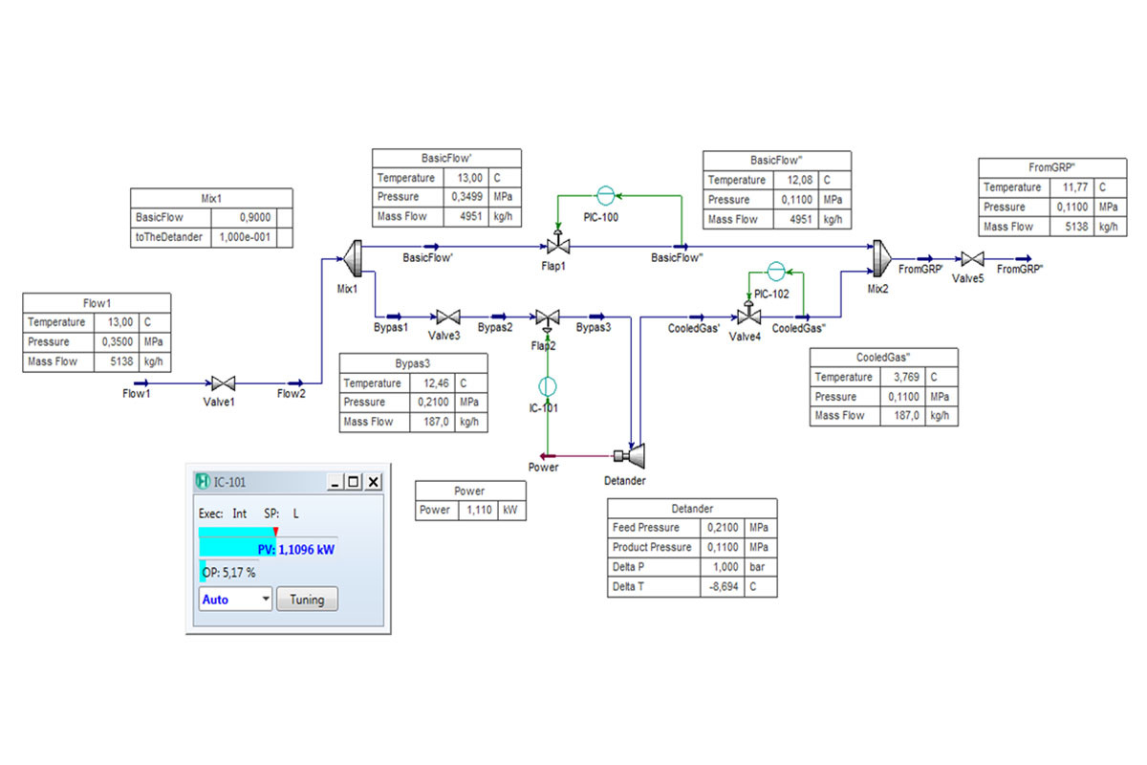The image size is (1147, 765).
Task: Minimize the IC-101 faceplate window
Action: tap(335, 483)
